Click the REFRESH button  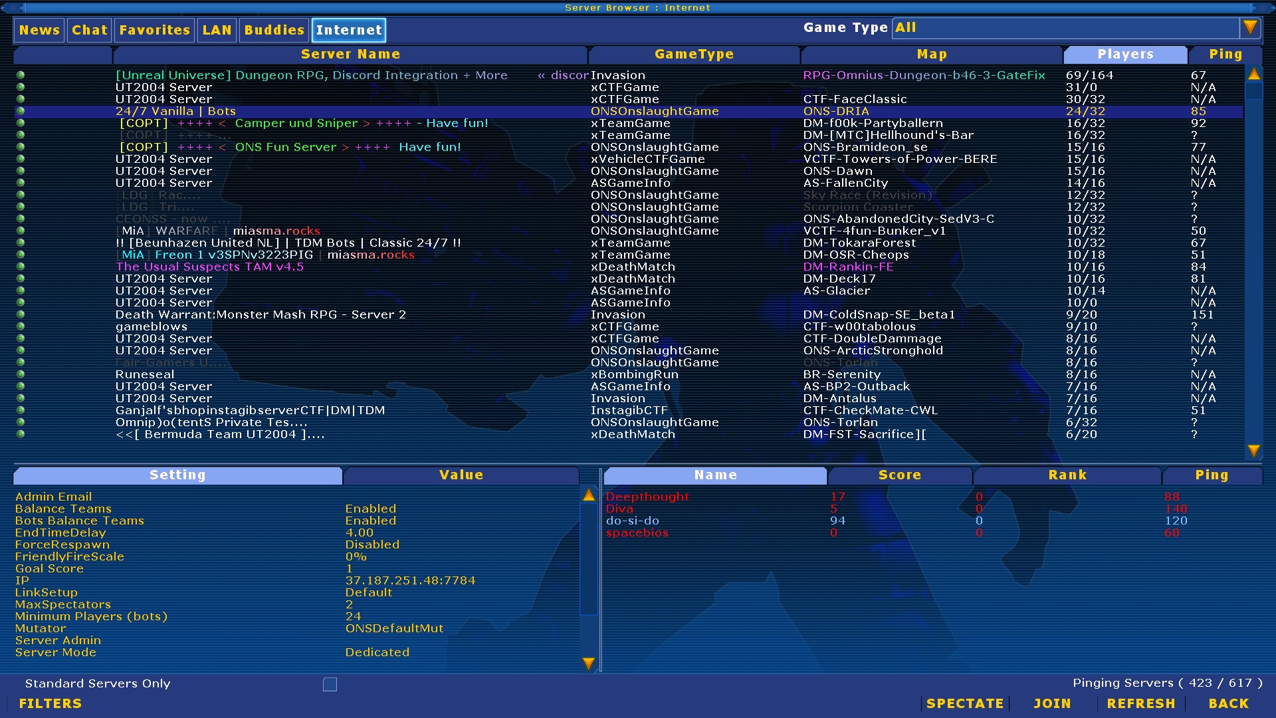pyautogui.click(x=1140, y=703)
